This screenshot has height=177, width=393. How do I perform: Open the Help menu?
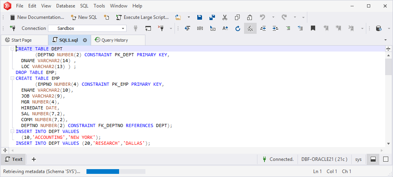pyautogui.click(x=137, y=6)
